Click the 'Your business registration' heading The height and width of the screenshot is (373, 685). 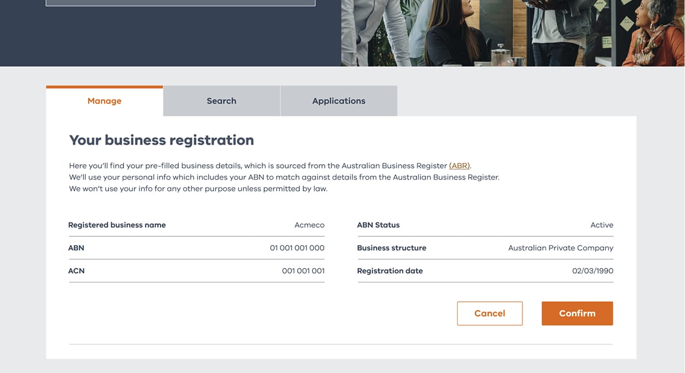(x=162, y=140)
